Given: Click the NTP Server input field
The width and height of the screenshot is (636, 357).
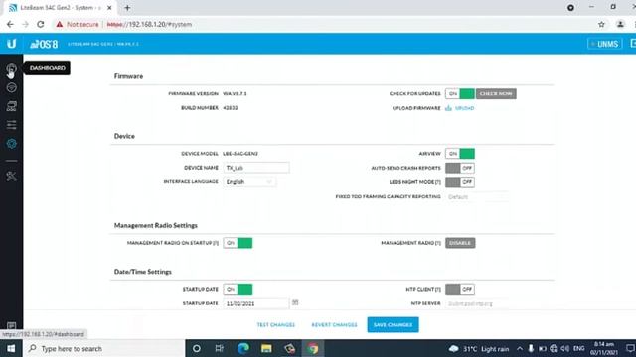Looking at the screenshot, I should 477,303.
